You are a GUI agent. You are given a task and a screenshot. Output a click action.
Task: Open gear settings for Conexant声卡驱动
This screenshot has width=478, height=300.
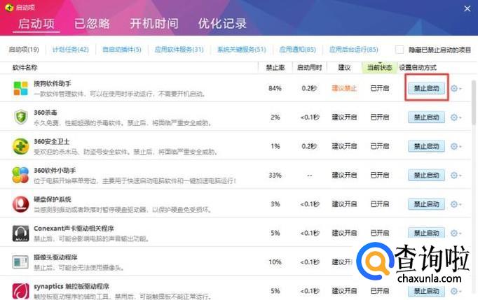pyautogui.click(x=456, y=234)
